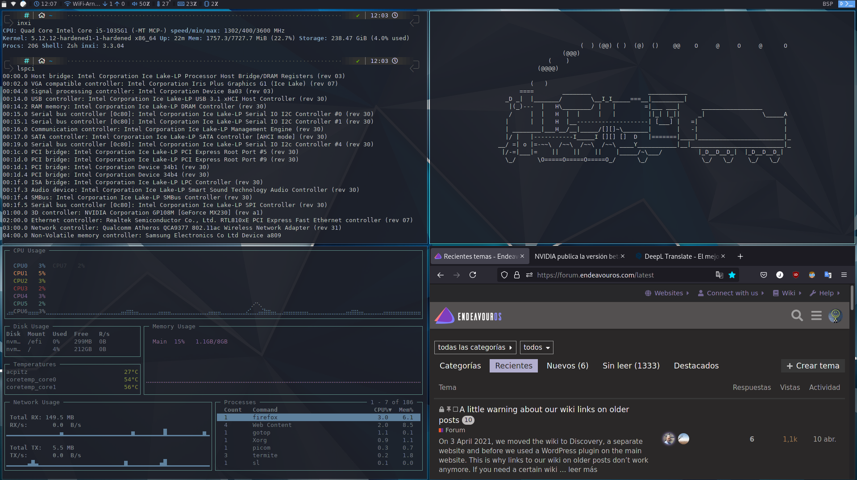Sort topics by Actividad column
This screenshot has height=480, width=857.
coord(824,387)
